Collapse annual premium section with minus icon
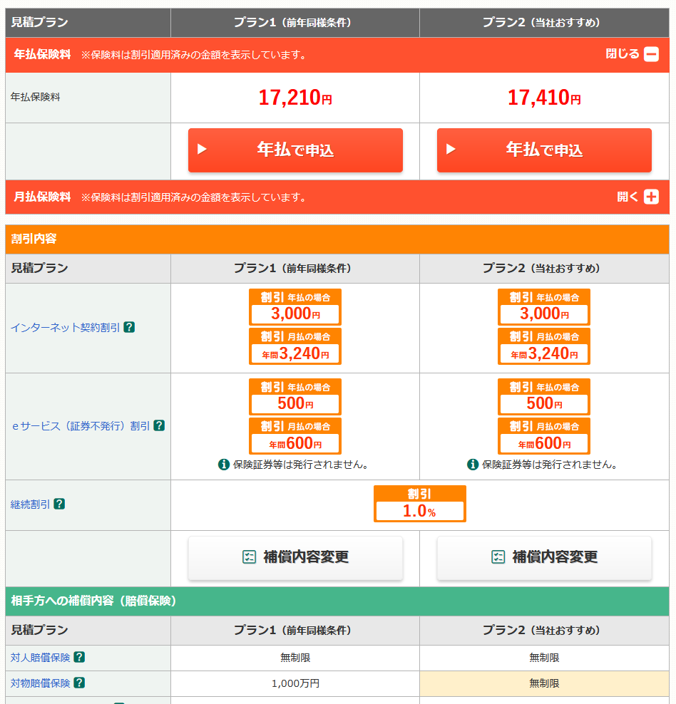The width and height of the screenshot is (676, 704). [651, 54]
